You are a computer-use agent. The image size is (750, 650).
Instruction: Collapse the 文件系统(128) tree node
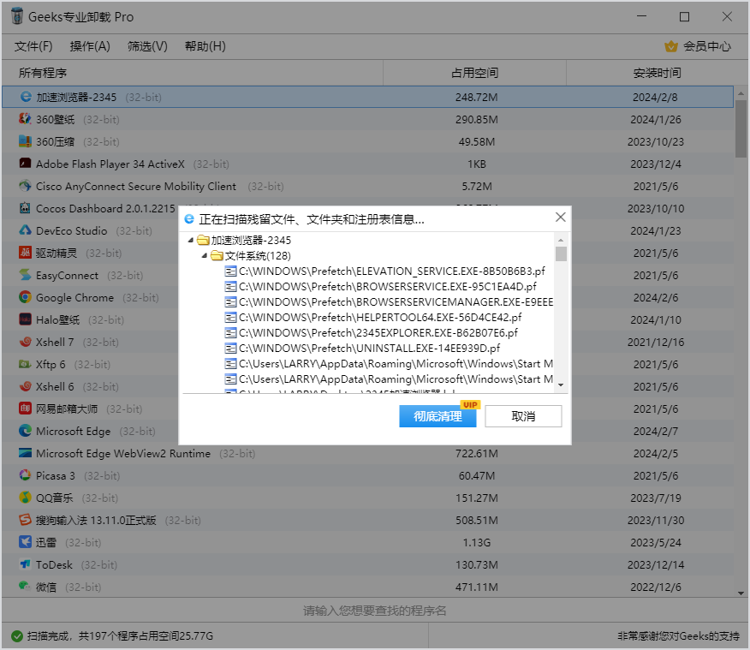pos(205,255)
